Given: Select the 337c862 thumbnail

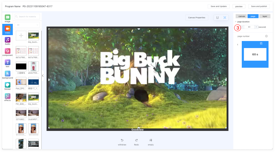Looking at the screenshot, I should [x=21, y=113].
